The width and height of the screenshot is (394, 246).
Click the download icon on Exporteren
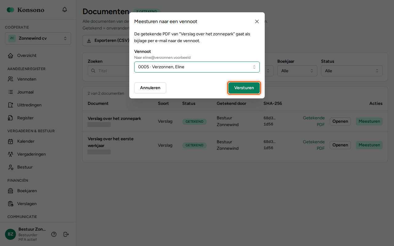tap(89, 41)
